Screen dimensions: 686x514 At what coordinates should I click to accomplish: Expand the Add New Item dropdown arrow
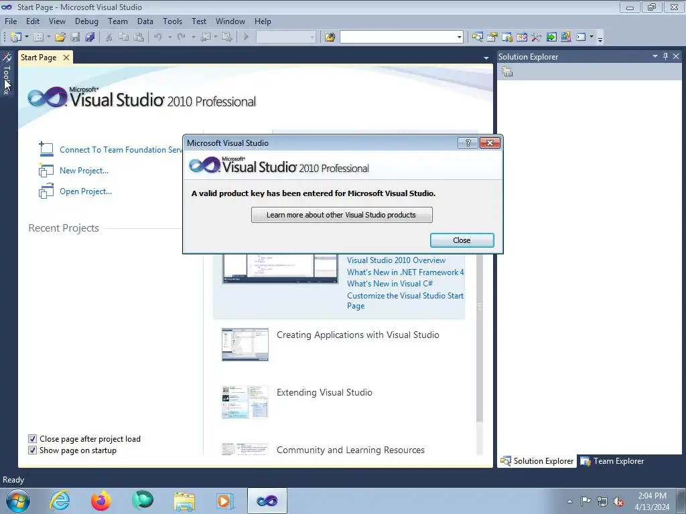pyautogui.click(x=48, y=37)
